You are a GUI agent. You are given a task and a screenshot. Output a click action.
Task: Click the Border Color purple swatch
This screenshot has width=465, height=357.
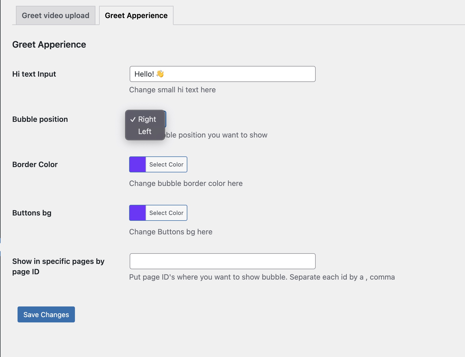pyautogui.click(x=137, y=164)
